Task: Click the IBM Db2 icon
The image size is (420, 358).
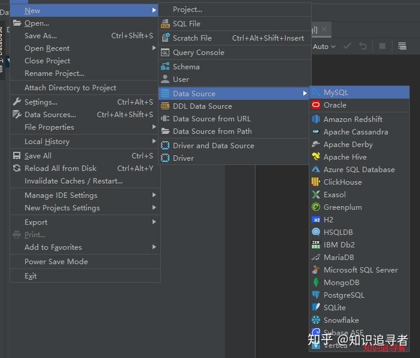Action: [316, 244]
